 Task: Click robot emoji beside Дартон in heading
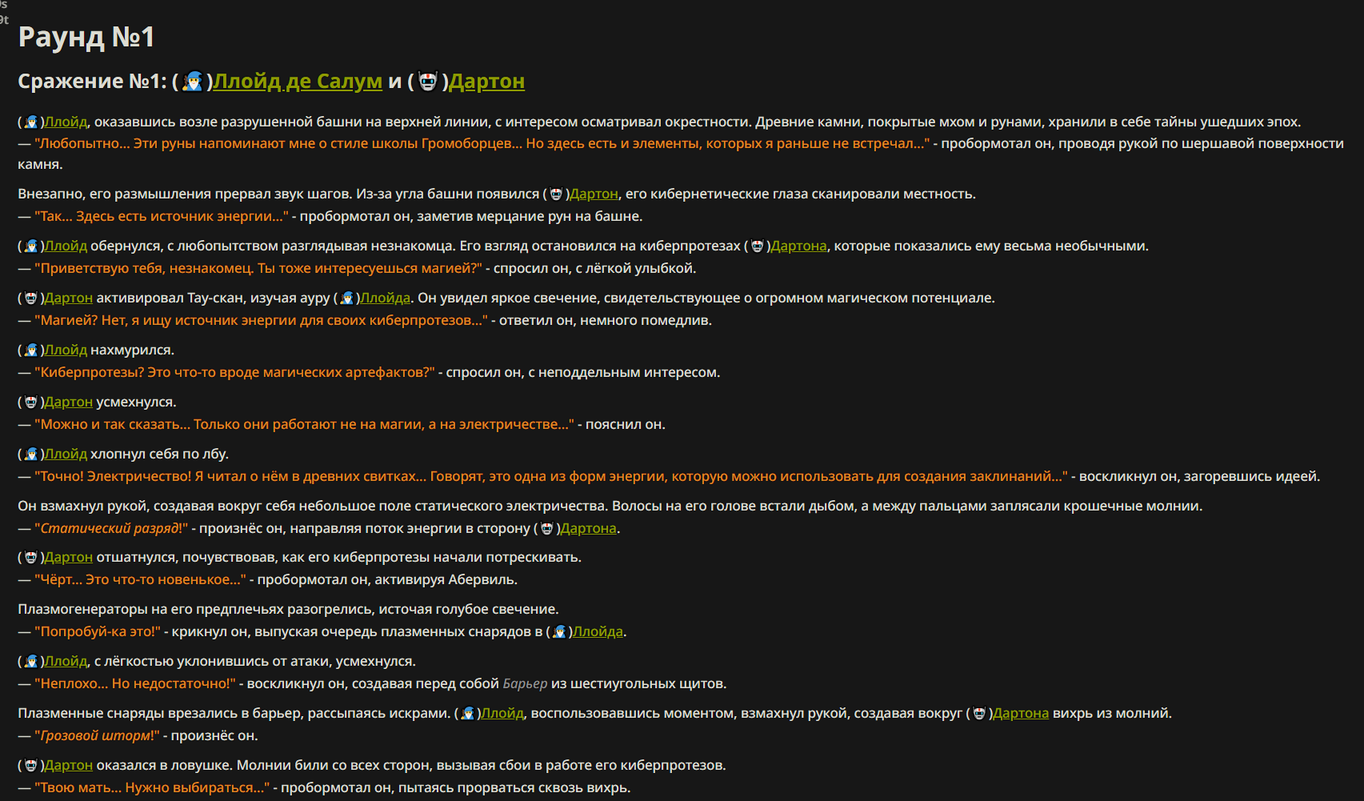428,82
